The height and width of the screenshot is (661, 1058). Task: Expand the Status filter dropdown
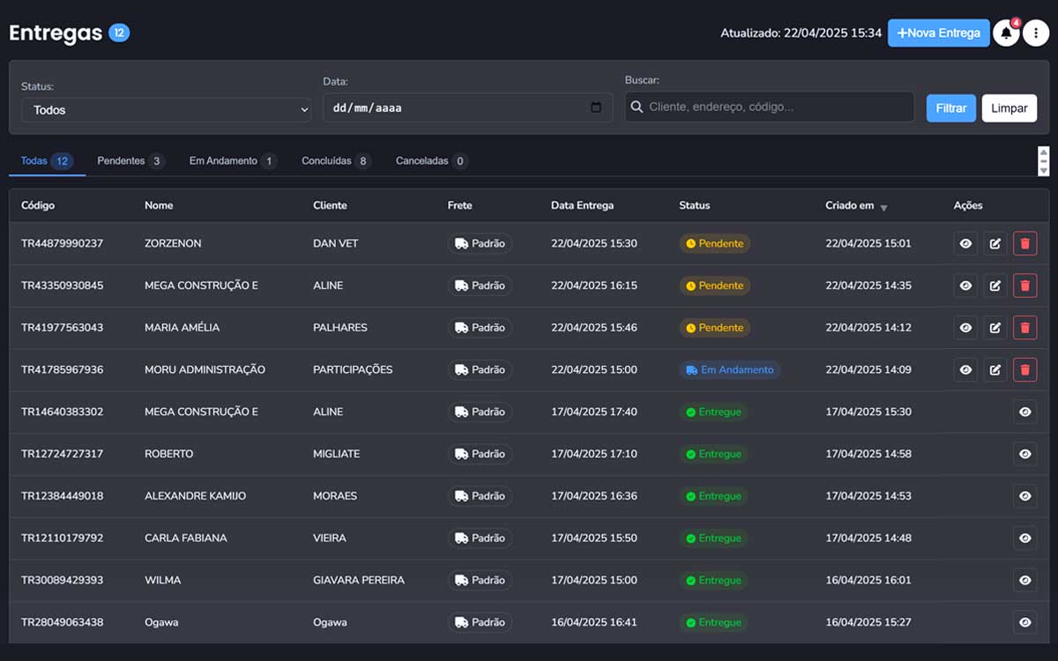point(167,110)
